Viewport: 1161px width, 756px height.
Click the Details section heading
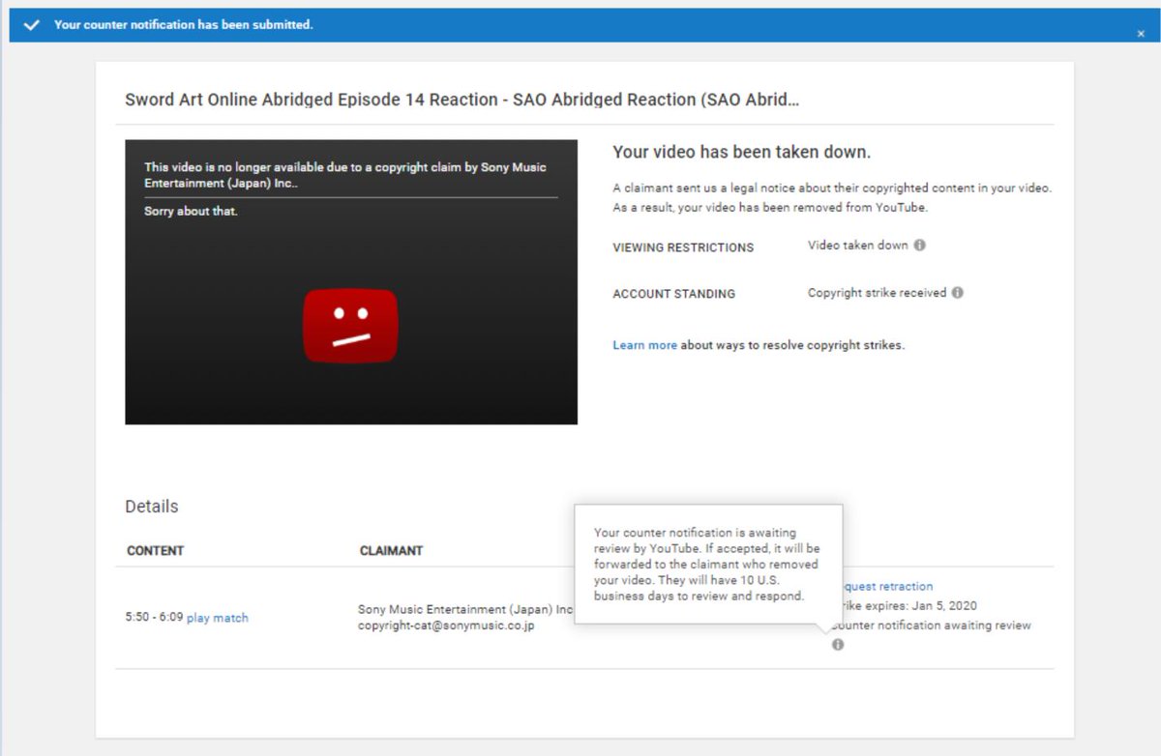pyautogui.click(x=152, y=507)
